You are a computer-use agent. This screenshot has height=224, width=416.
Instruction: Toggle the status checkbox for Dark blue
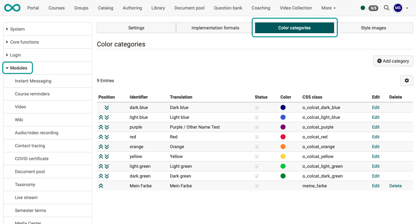256,107
